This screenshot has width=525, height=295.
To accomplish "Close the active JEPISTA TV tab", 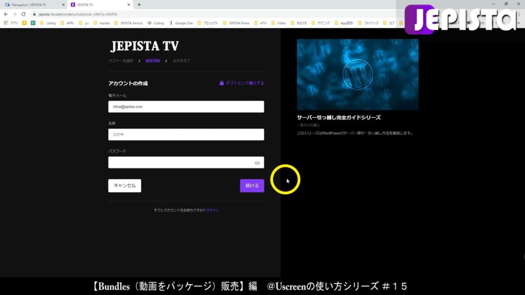I will (129, 5).
